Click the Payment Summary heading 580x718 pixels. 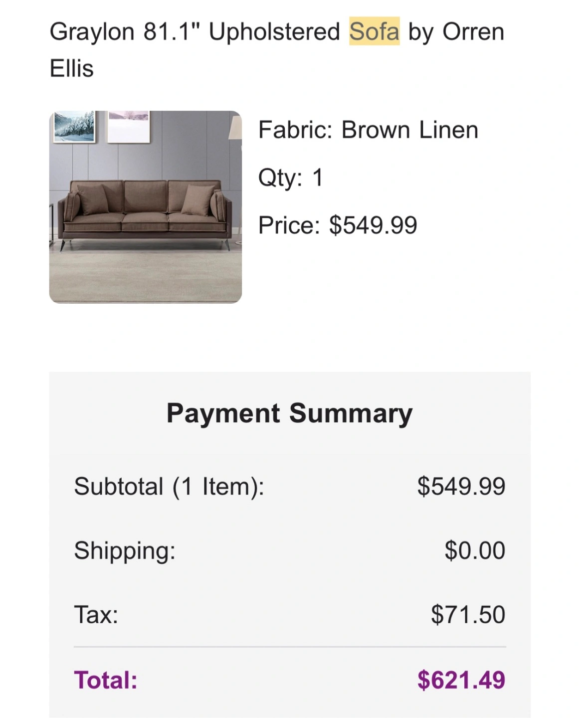click(x=289, y=413)
